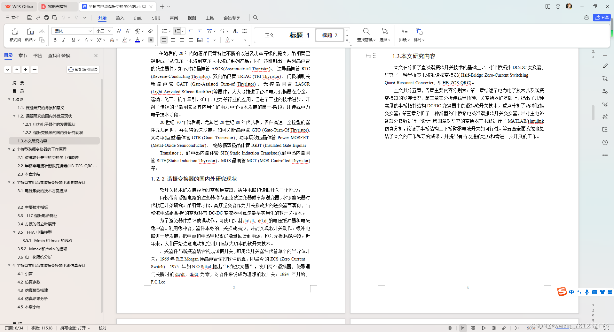This screenshot has height=332, width=614.
Task: Open Find and Replace (查找替换) tool
Action: tap(366, 35)
